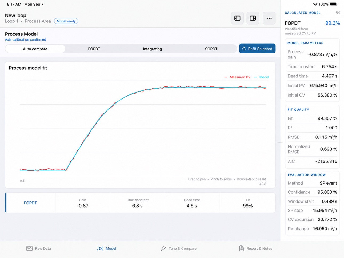Tap the Report & Notes document icon

(x=241, y=248)
